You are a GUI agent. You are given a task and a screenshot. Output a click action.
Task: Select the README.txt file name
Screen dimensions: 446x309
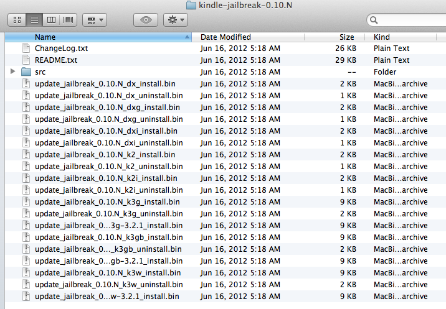pyautogui.click(x=56, y=60)
